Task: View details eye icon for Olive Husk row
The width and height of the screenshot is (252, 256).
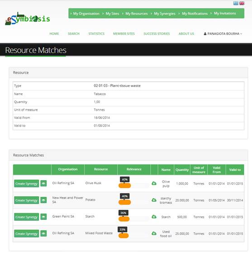Action: click(x=43, y=183)
